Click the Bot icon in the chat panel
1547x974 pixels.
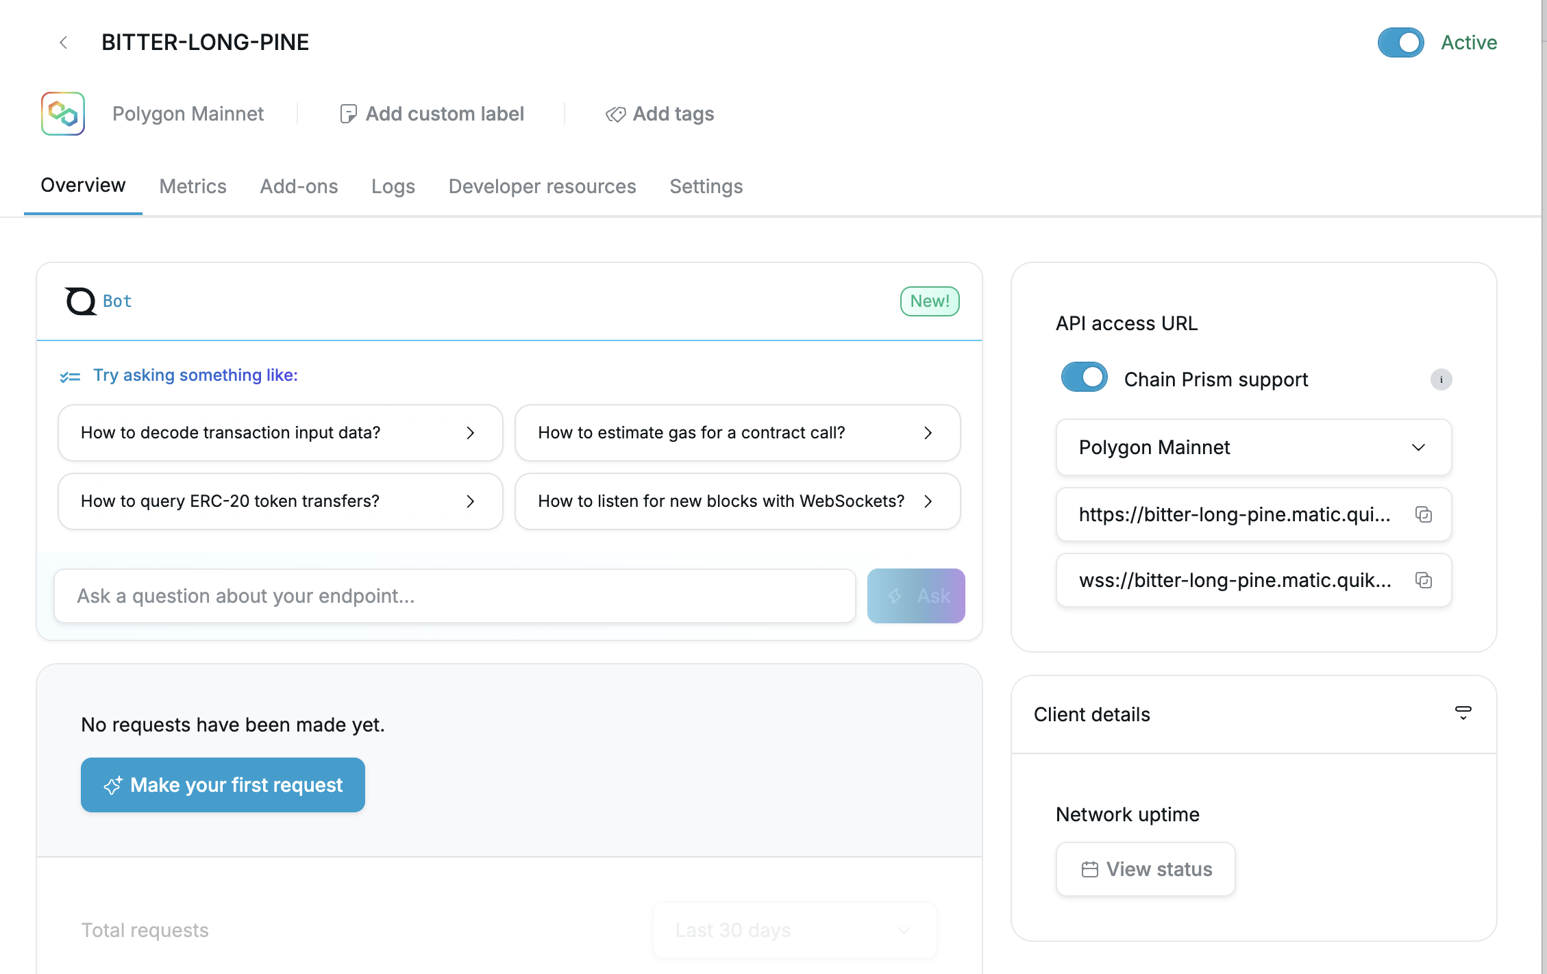click(79, 301)
